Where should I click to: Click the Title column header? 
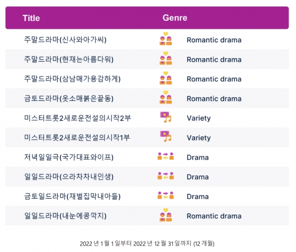click(31, 18)
